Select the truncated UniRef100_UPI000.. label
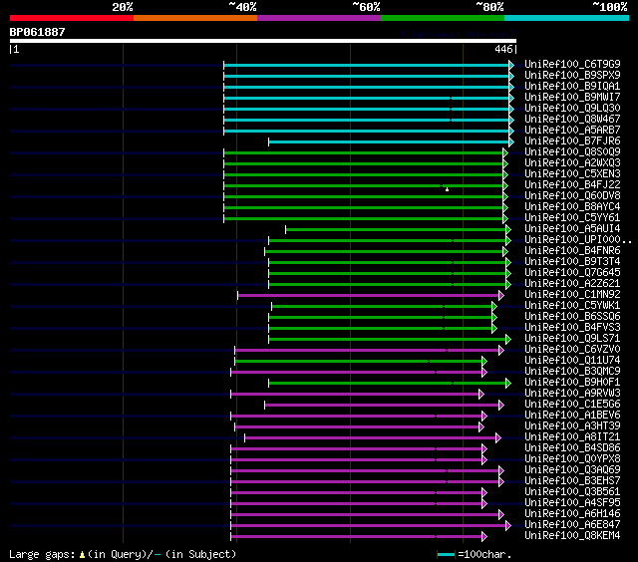 (578, 240)
